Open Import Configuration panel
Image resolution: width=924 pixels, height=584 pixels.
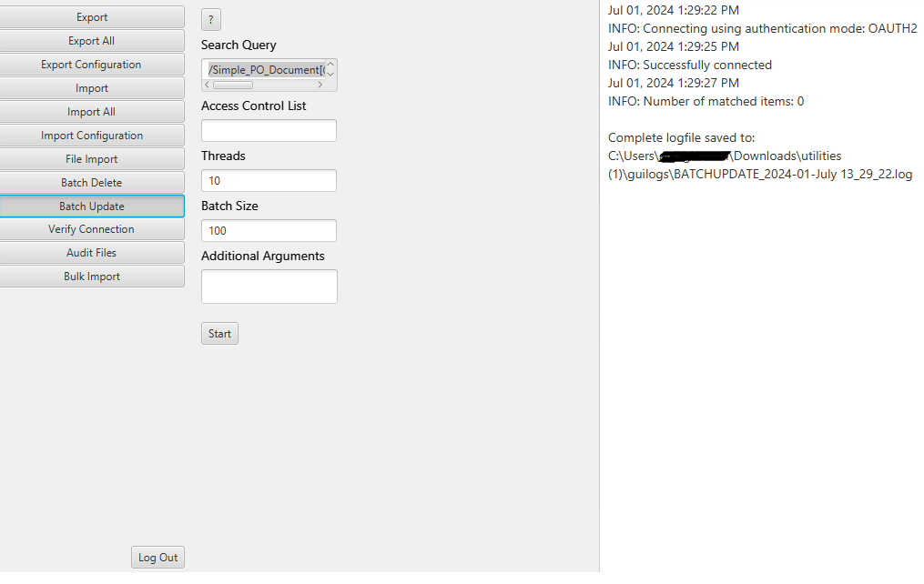pyautogui.click(x=92, y=136)
